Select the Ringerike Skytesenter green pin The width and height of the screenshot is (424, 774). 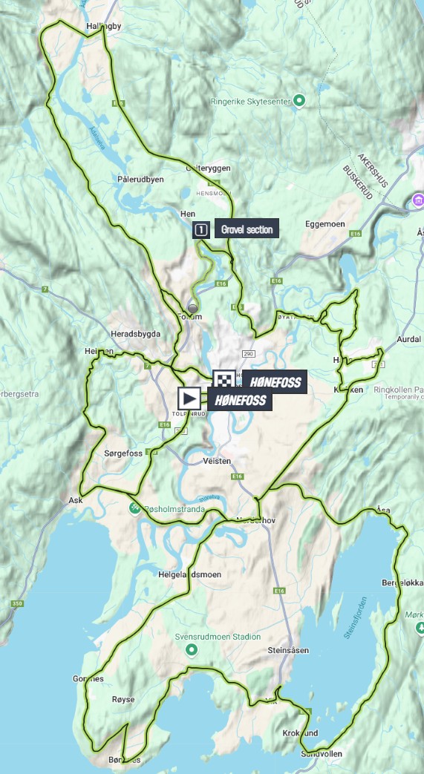click(299, 101)
